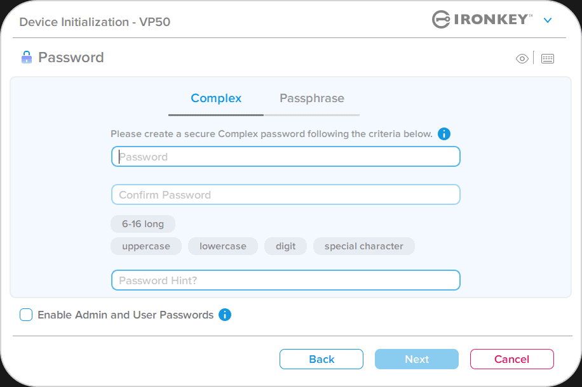This screenshot has width=582, height=387.
Task: Cancel the device initialization
Action: [511, 359]
